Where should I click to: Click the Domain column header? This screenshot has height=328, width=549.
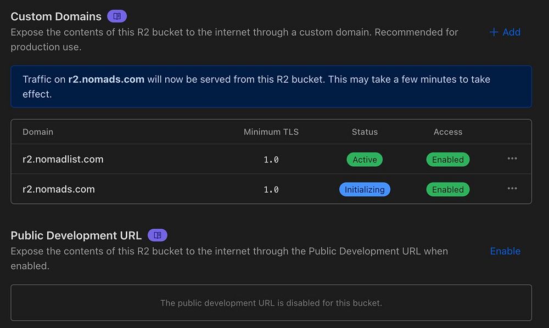click(x=38, y=132)
